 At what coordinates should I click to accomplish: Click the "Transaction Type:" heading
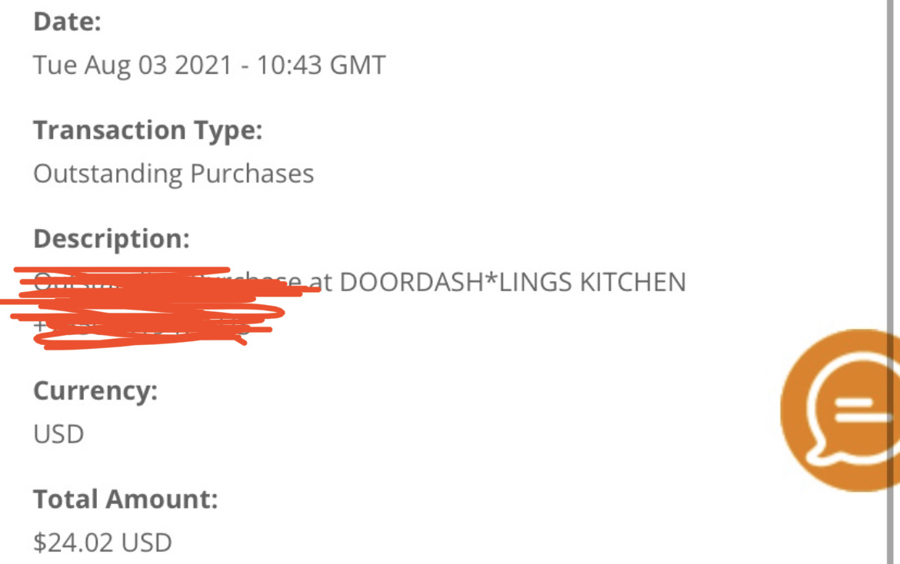click(x=148, y=130)
